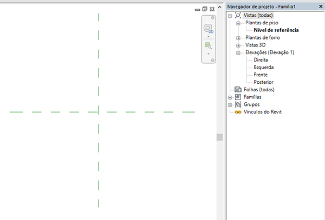Open the zoom options dropdown arrow

pos(207,54)
